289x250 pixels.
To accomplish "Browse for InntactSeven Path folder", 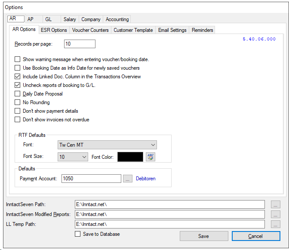I will 276,204.
